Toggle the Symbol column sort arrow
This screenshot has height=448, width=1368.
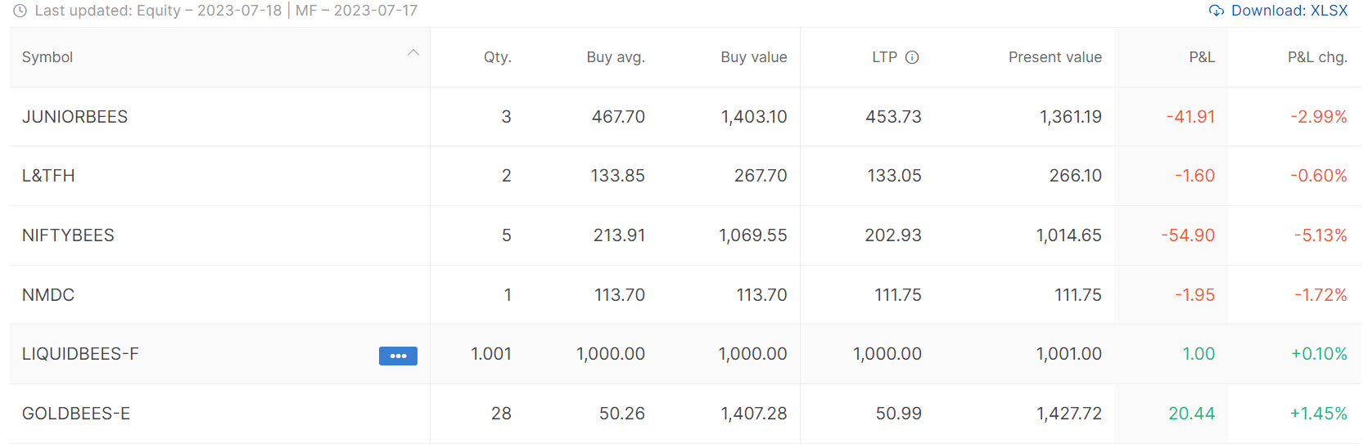pyautogui.click(x=413, y=53)
